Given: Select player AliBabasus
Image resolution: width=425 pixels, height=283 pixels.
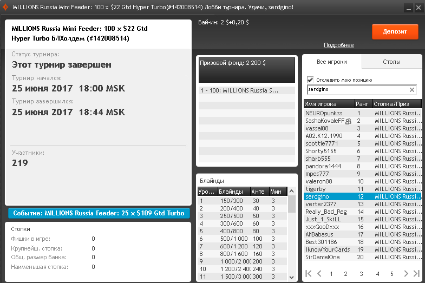Looking at the screenshot, I should 363,234.
